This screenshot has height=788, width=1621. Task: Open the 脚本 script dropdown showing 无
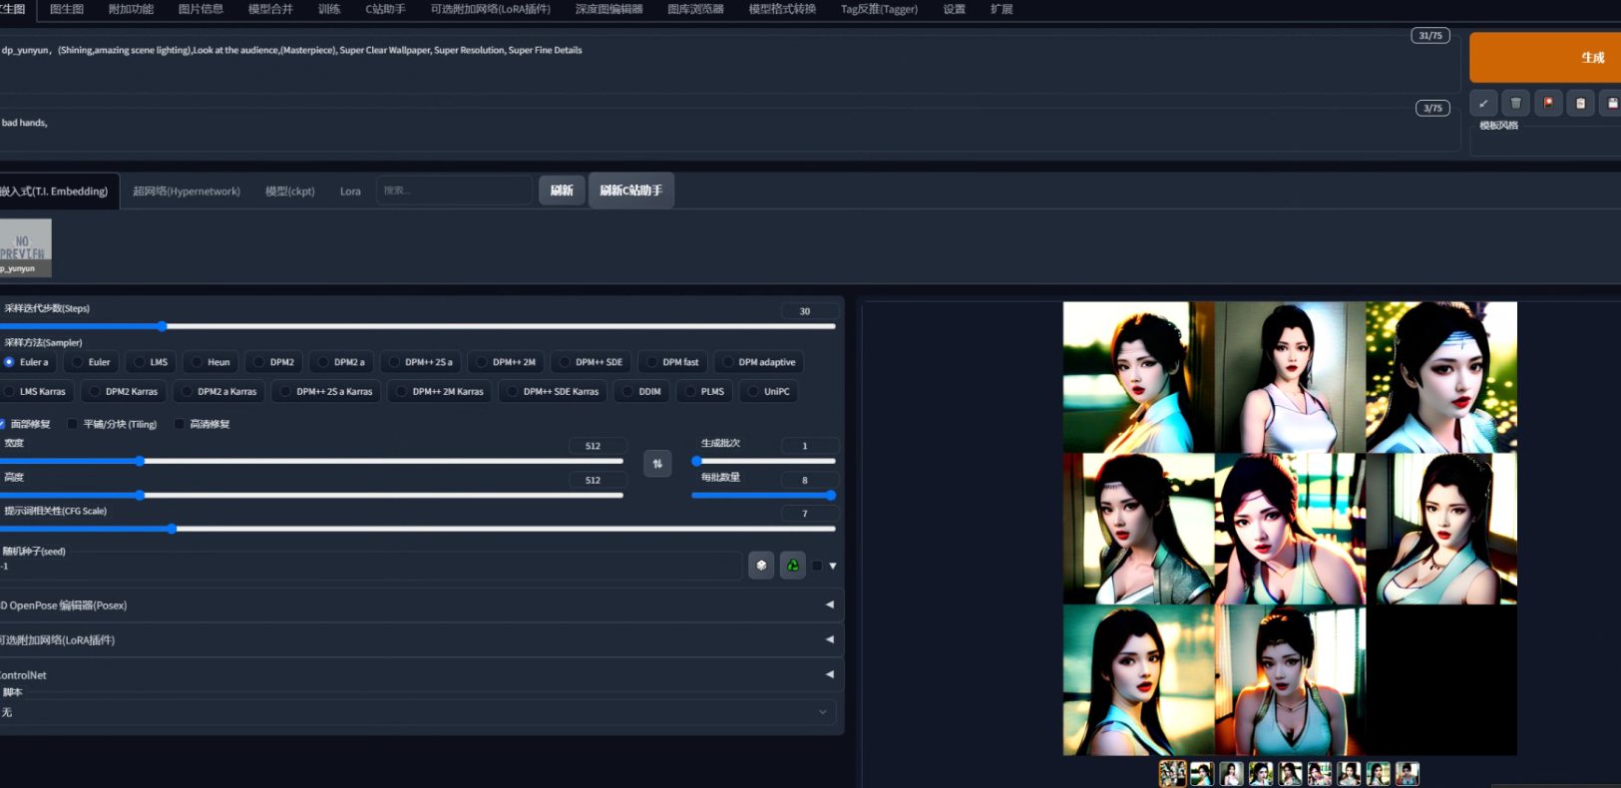pyautogui.click(x=417, y=712)
